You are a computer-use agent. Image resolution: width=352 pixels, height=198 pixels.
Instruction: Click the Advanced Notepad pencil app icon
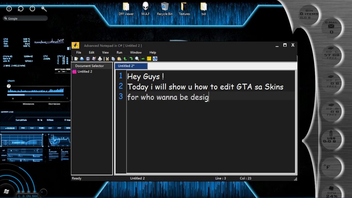tap(75, 45)
